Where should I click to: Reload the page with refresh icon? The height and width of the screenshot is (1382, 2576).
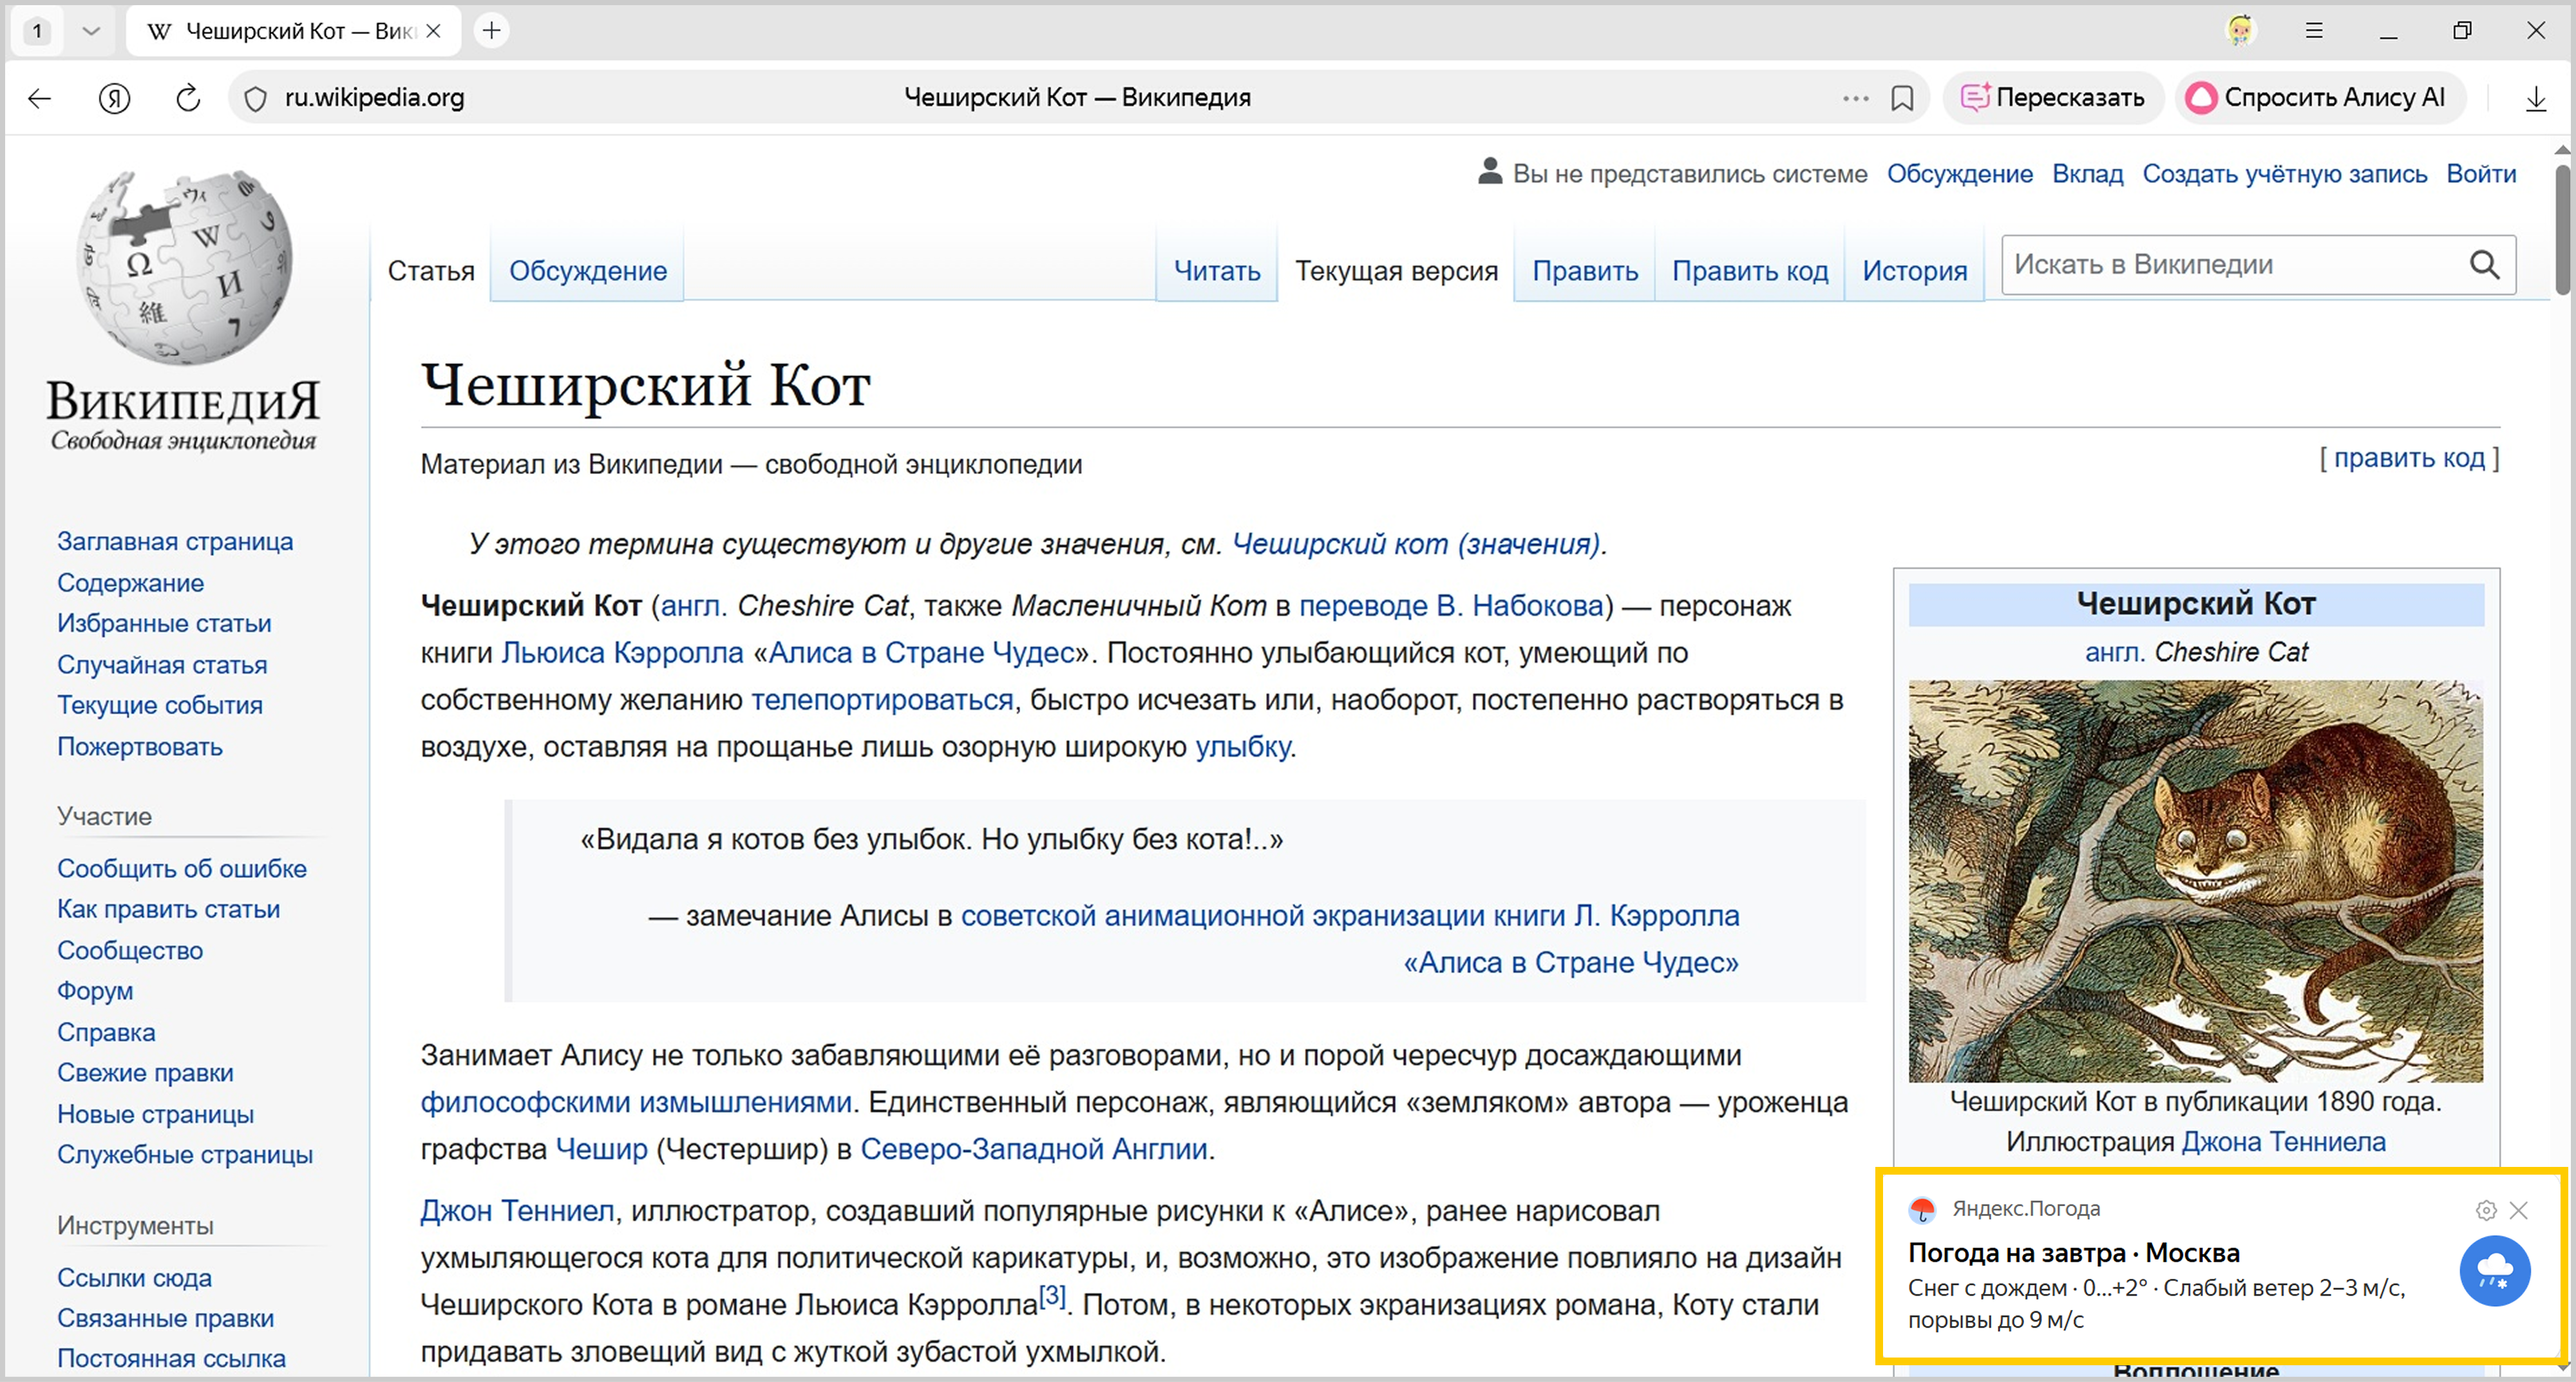point(188,98)
